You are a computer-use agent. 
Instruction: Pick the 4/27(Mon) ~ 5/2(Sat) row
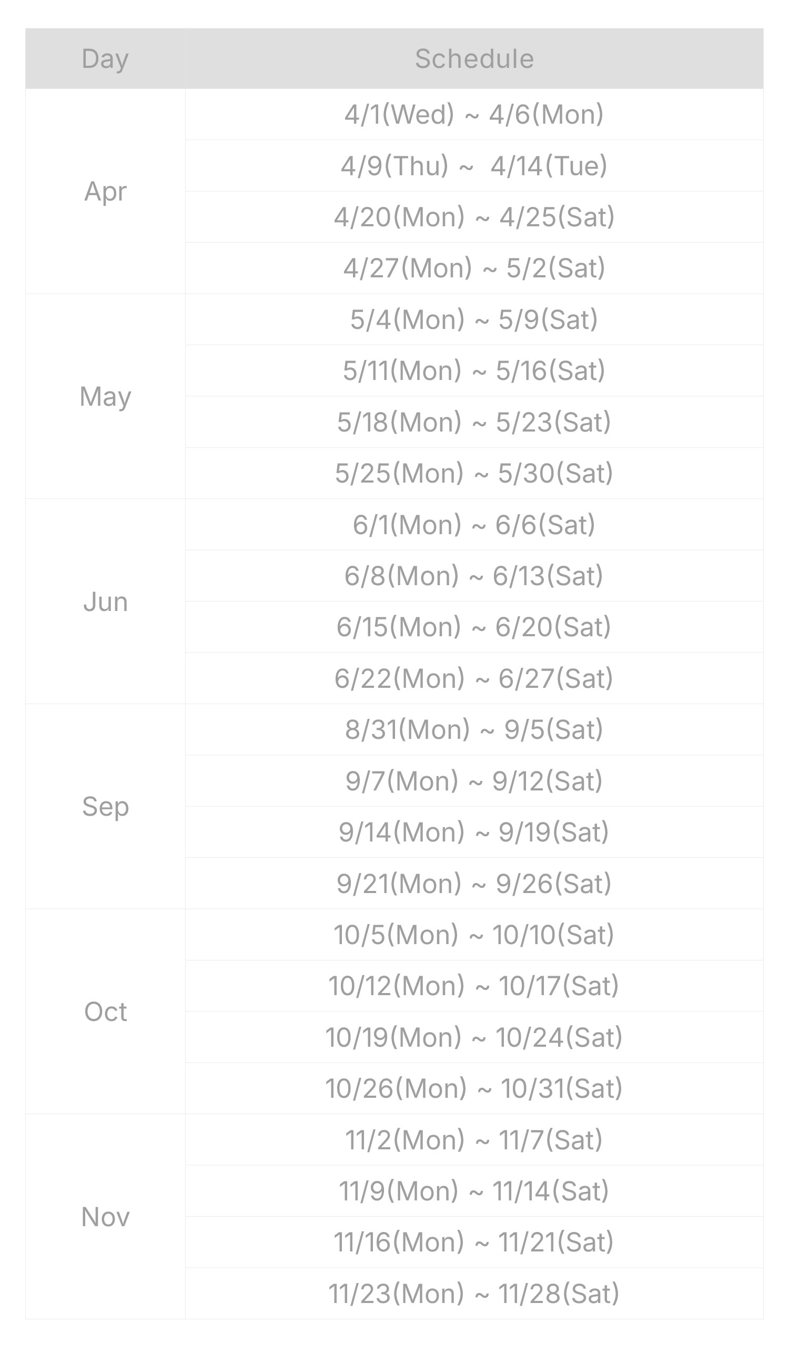pos(474,268)
